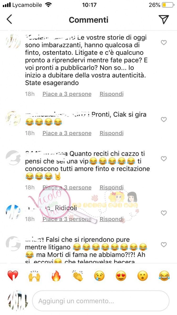
Task: View likes on the first comment
Action: point(67,94)
